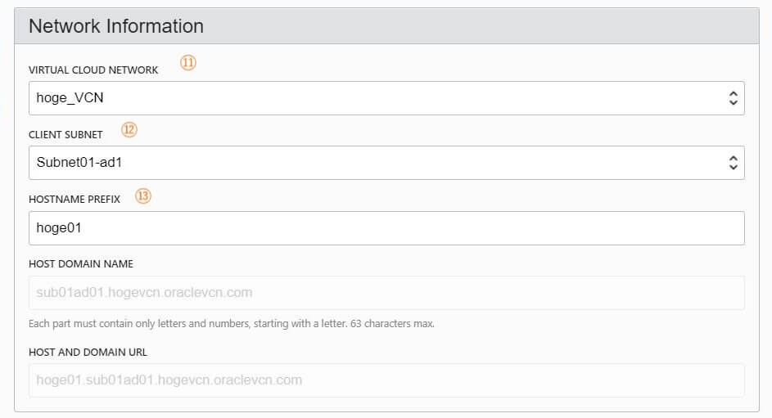Screen dimensions: 772x418
Task: Select the hoge_VCN combo box
Action: pos(386,98)
